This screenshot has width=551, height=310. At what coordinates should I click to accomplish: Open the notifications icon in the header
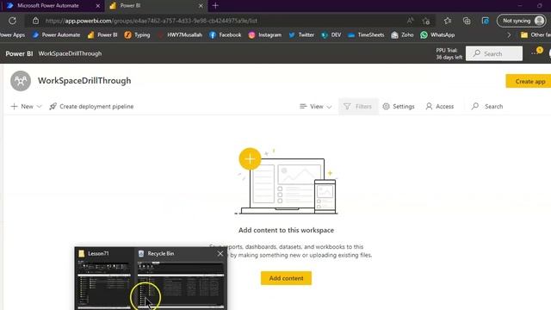pyautogui.click(x=536, y=53)
